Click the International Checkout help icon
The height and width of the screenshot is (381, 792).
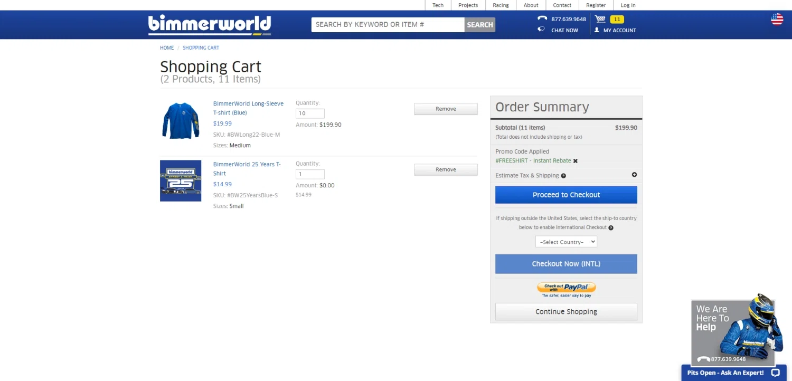(611, 228)
